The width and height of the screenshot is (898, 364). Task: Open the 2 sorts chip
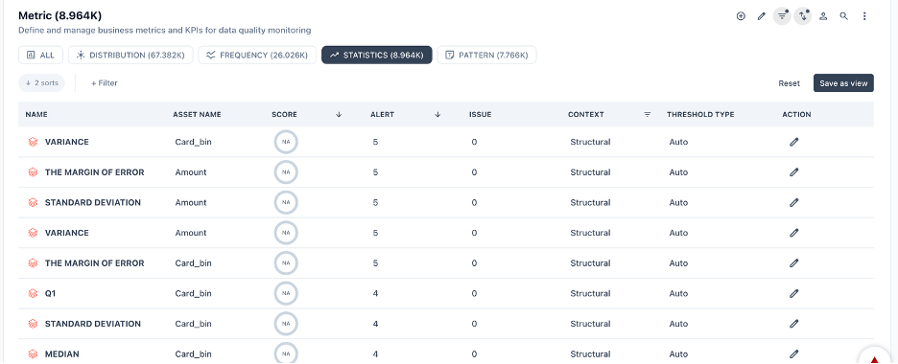[x=42, y=82]
